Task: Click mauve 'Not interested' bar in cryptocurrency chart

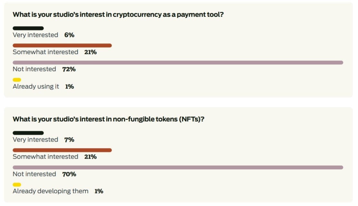Action: click(x=178, y=62)
